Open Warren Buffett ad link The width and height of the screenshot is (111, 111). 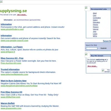(7, 103)
